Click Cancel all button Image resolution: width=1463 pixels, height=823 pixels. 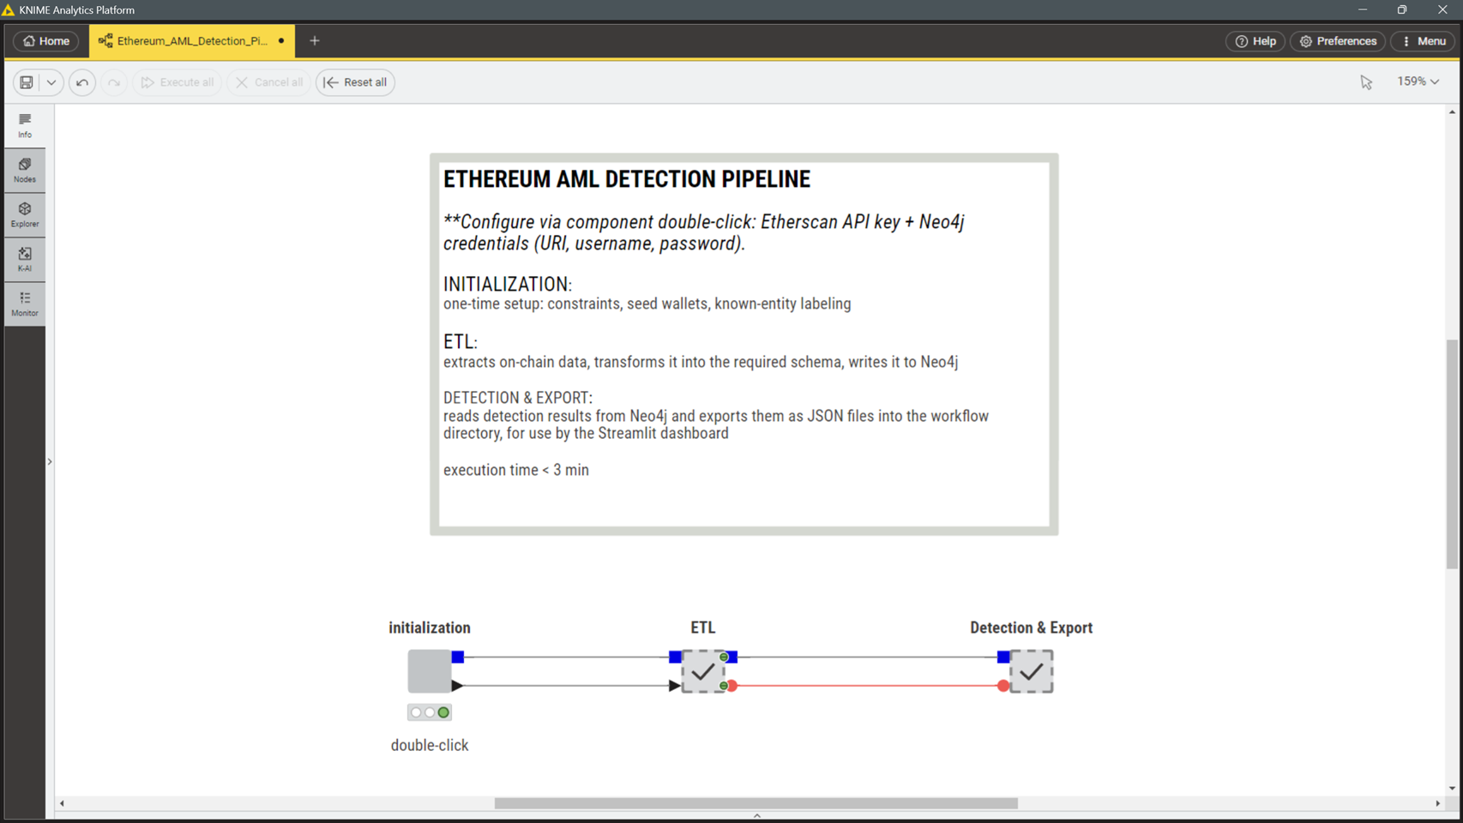[x=269, y=82]
